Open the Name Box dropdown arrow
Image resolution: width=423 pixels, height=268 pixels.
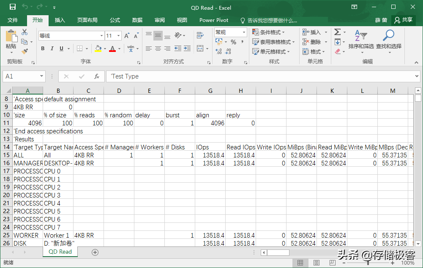point(41,76)
